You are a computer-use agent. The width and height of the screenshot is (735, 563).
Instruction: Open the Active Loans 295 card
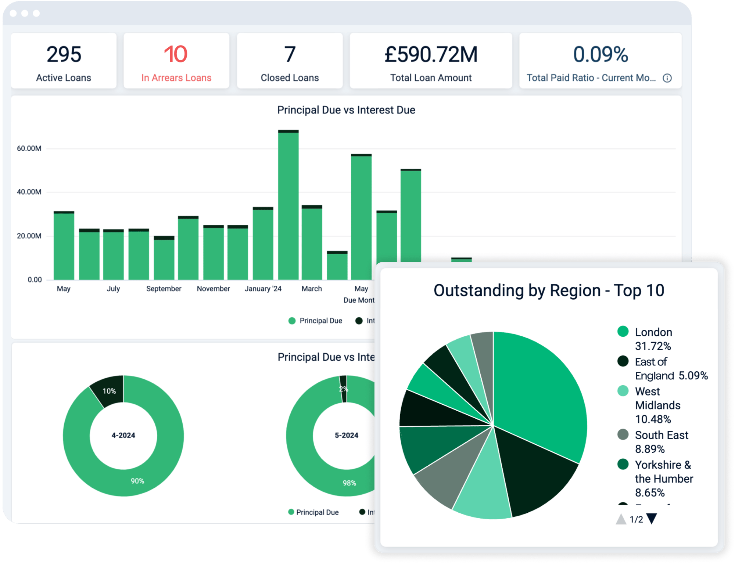tap(64, 61)
